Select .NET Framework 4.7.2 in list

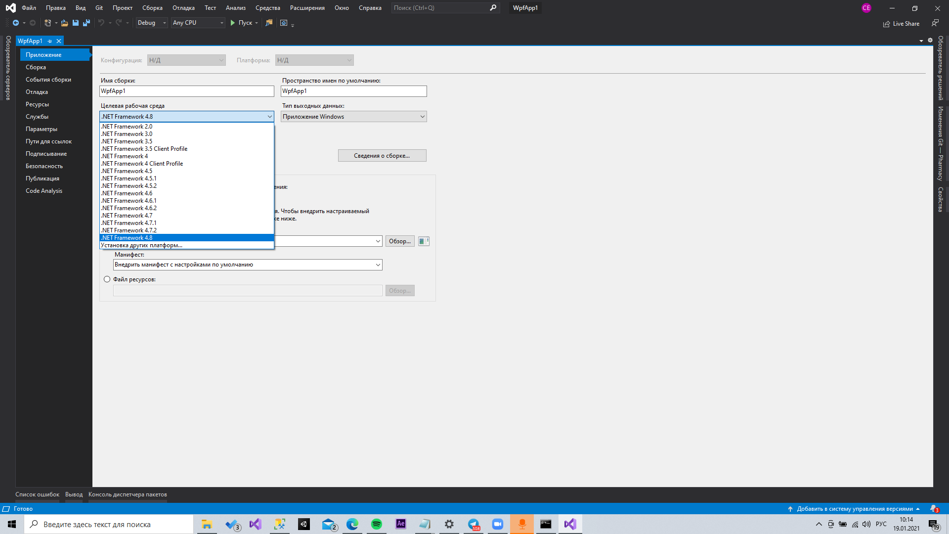(x=186, y=230)
